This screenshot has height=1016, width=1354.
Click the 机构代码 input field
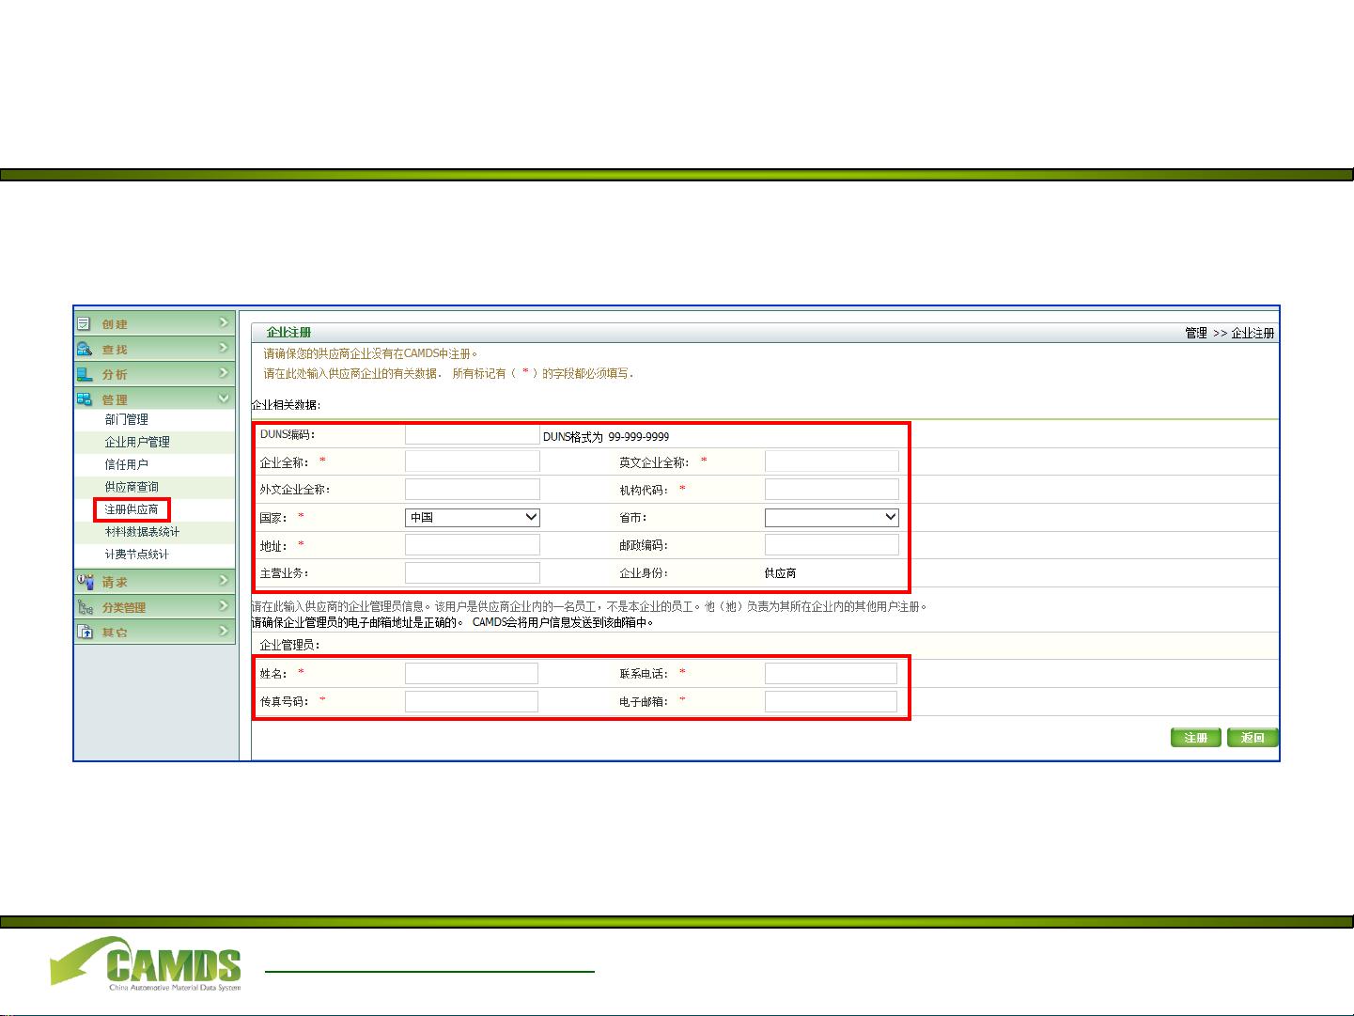(832, 489)
